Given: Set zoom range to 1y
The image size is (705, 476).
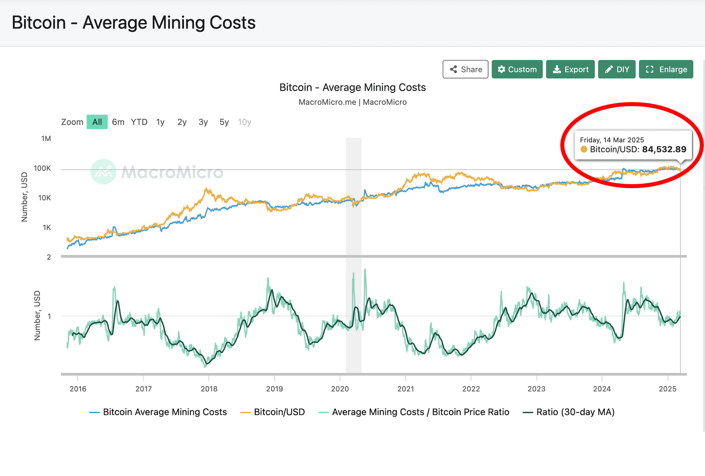Looking at the screenshot, I should (x=160, y=122).
